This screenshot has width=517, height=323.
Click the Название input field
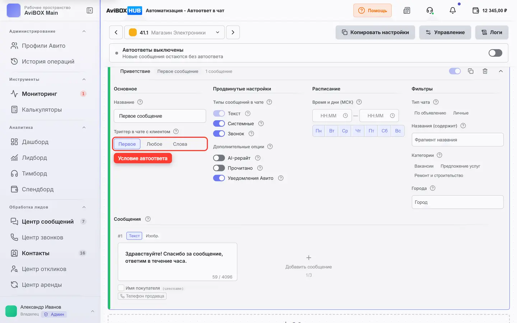(160, 116)
